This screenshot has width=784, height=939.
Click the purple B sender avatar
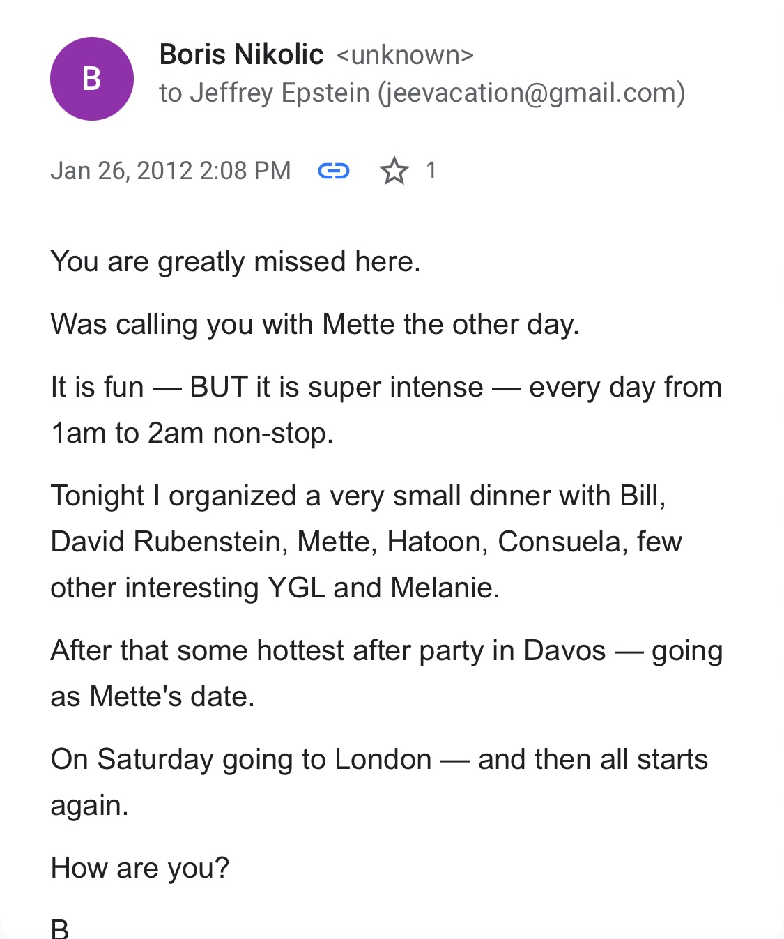click(92, 79)
